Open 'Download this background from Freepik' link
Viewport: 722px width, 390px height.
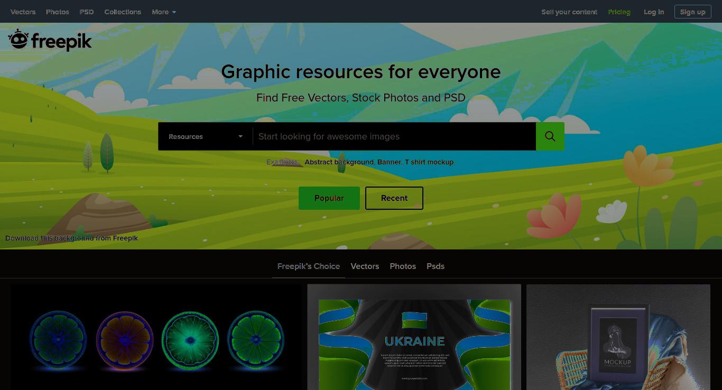[71, 238]
